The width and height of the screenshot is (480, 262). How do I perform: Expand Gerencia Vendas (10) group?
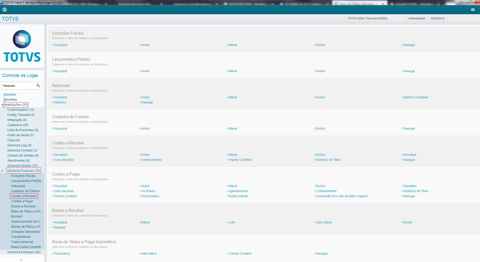[x=22, y=166]
